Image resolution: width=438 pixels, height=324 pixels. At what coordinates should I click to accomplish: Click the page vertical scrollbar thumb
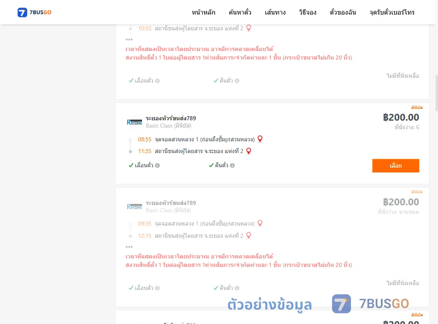(x=437, y=93)
